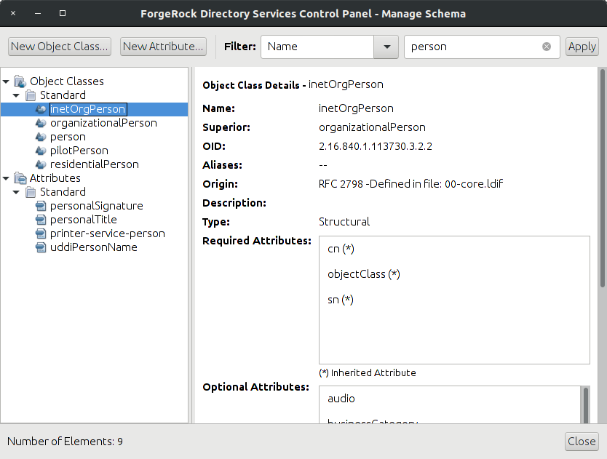Select audio in Optional Attributes

point(341,399)
